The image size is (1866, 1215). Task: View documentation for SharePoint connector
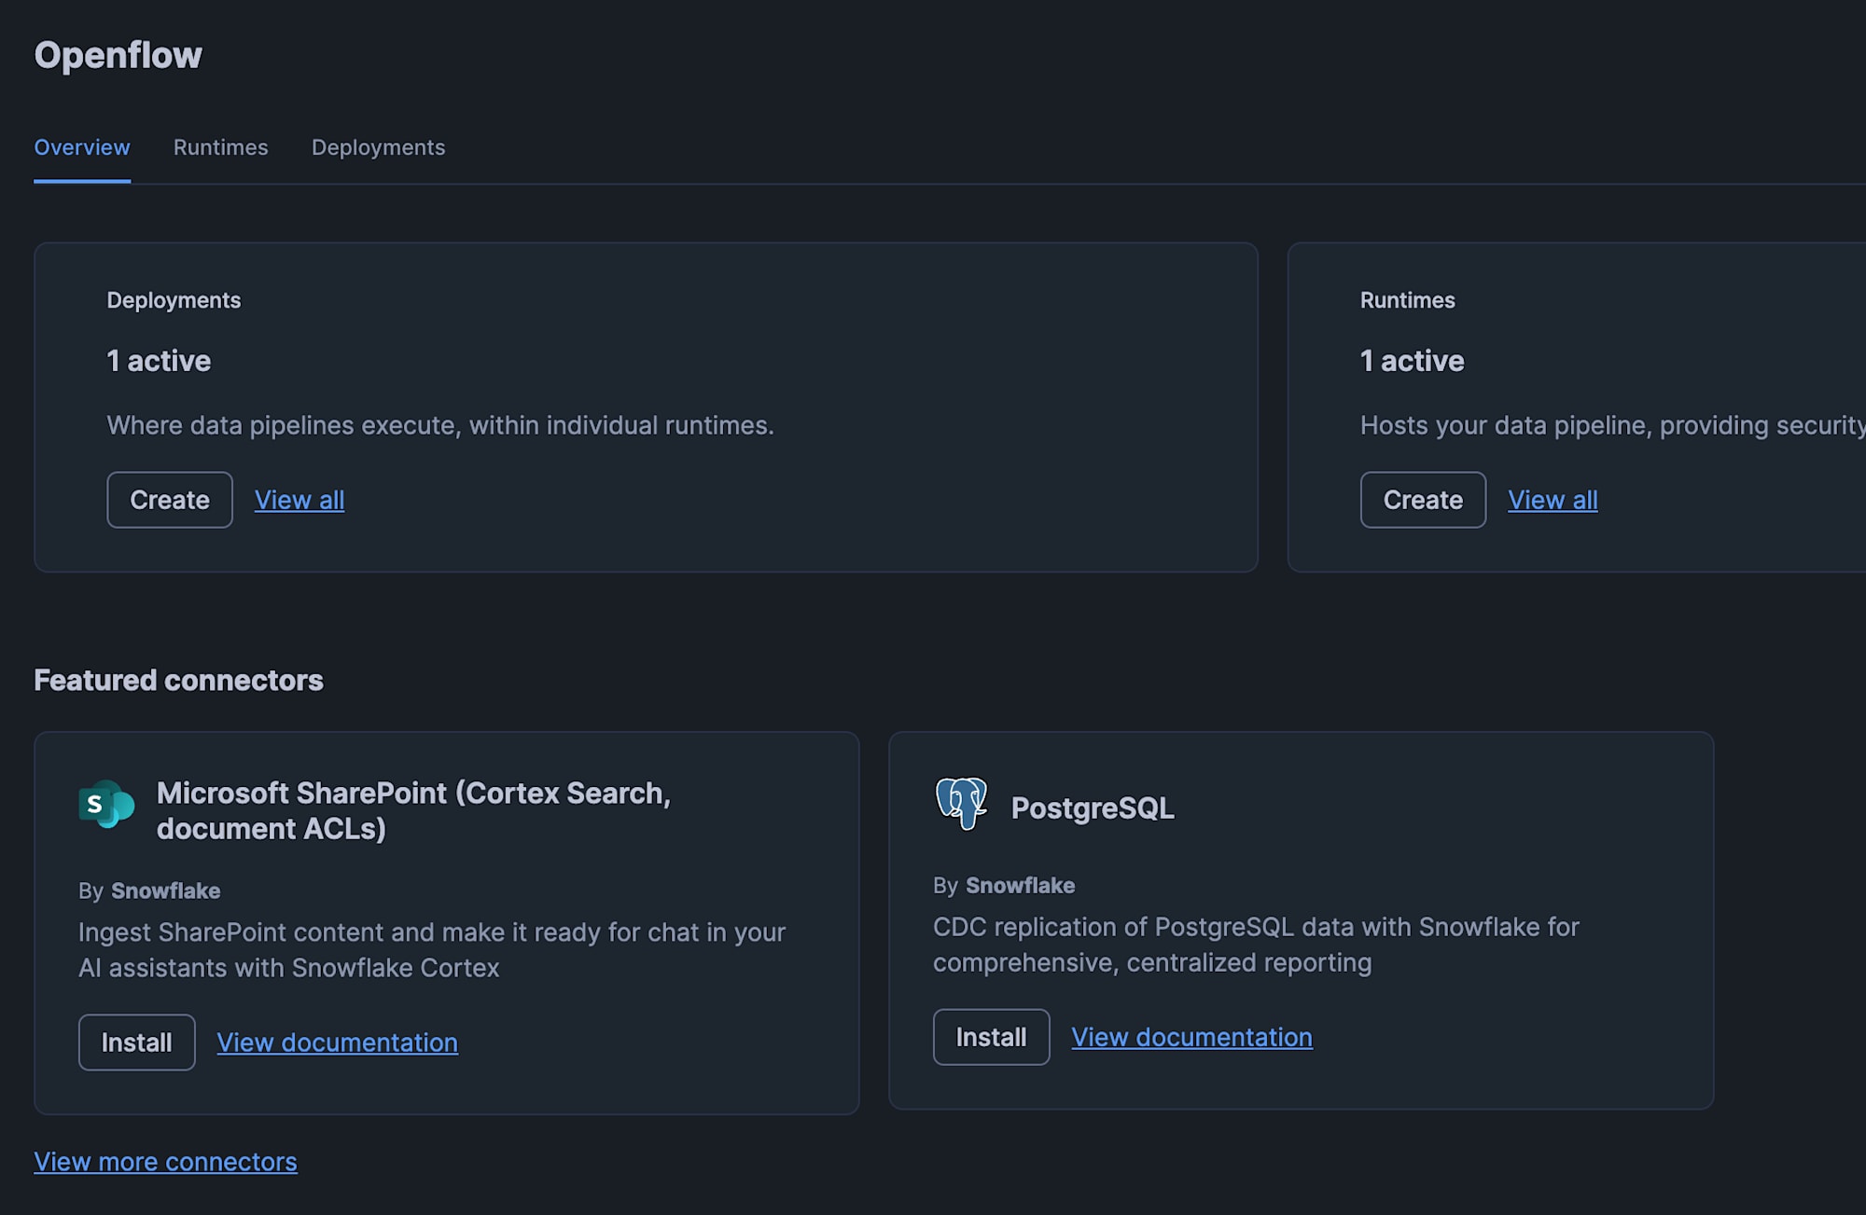point(338,1042)
